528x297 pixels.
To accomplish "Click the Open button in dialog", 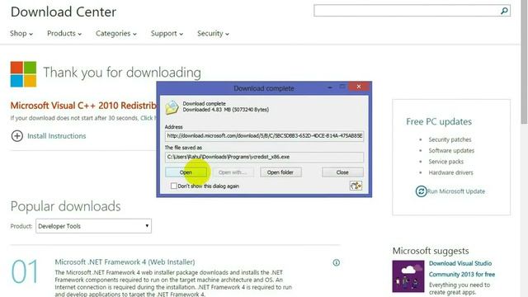I will click(186, 172).
